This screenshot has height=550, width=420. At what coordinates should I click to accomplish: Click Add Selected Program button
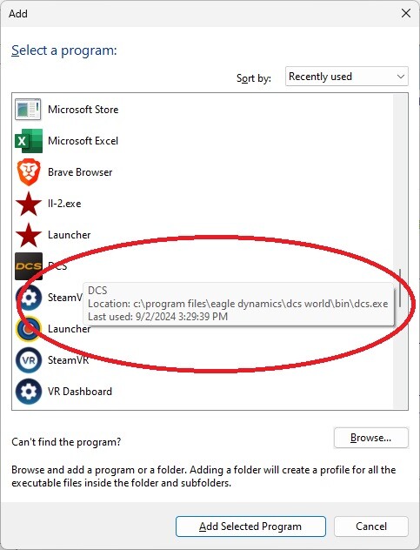(250, 527)
